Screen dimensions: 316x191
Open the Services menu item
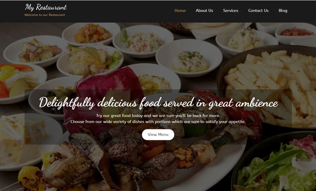tap(230, 11)
